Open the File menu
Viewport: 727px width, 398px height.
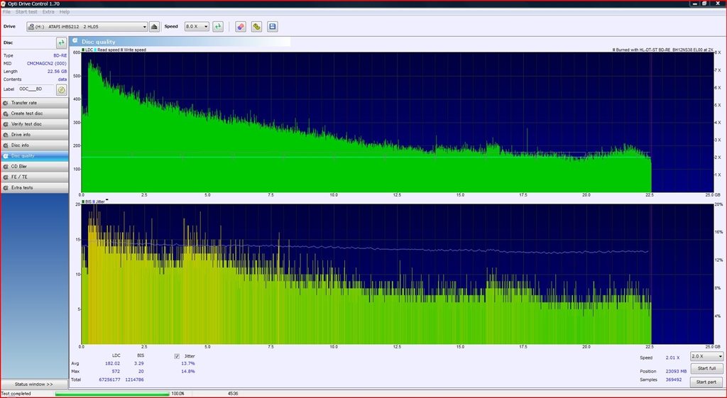click(x=6, y=12)
